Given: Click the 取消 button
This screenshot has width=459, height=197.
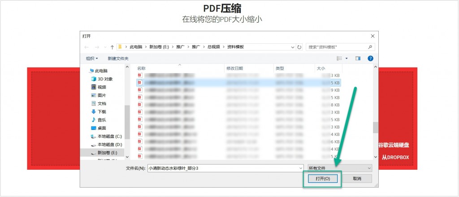Looking at the screenshot, I should [x=357, y=179].
